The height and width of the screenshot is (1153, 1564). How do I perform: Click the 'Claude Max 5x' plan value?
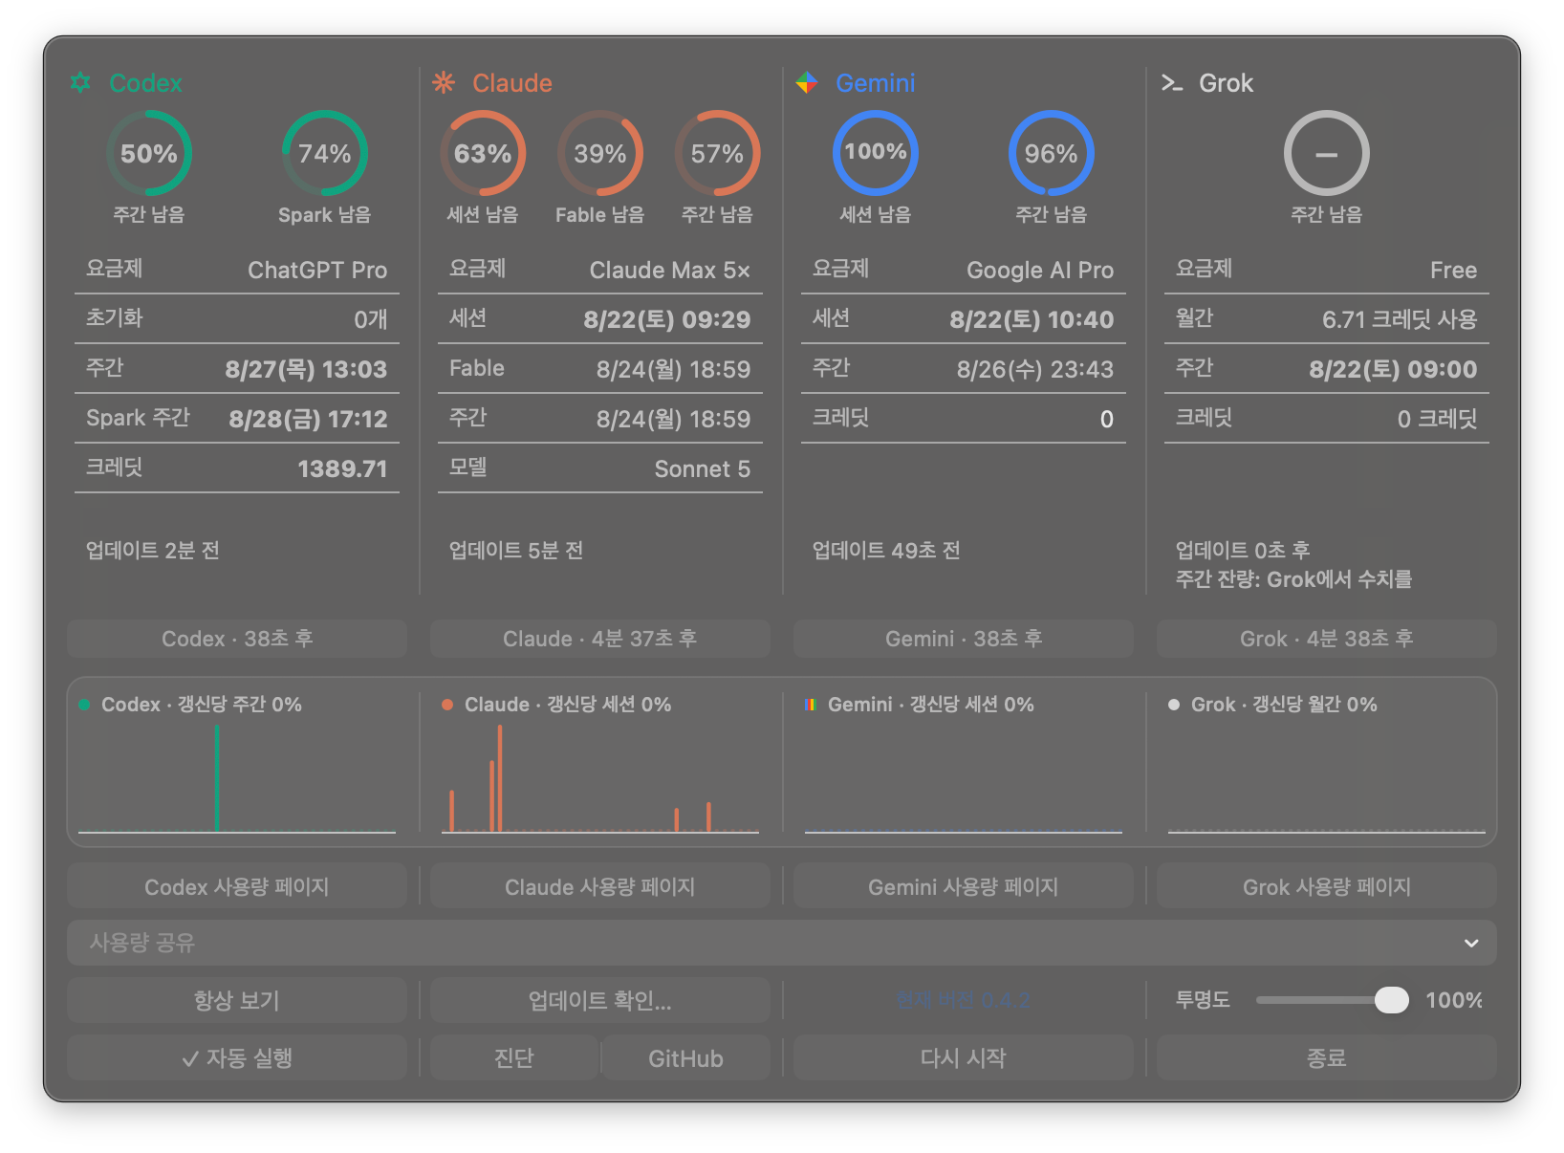[x=670, y=271]
